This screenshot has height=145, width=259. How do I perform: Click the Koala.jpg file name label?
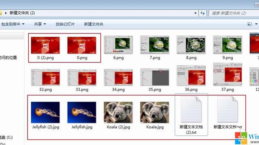pos(155,127)
